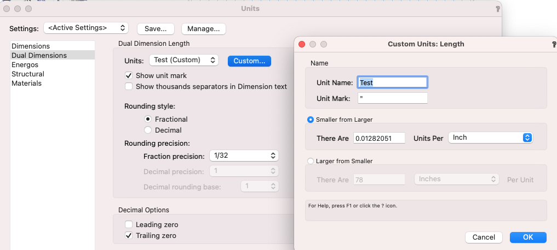Click the Custom... button
This screenshot has width=557, height=250.
click(249, 61)
